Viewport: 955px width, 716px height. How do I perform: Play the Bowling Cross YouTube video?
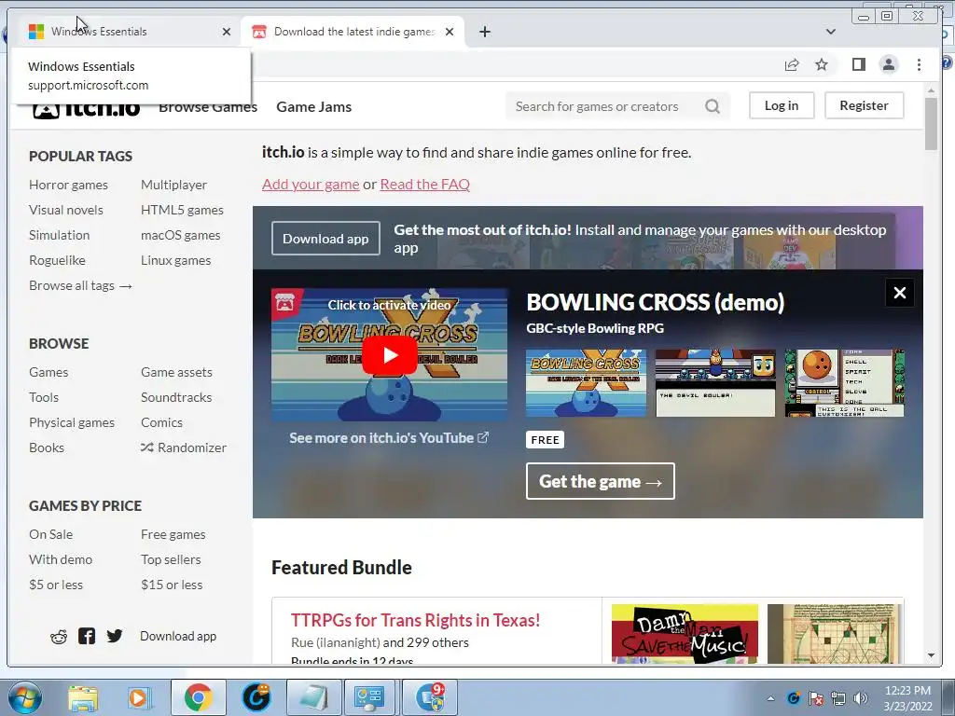[x=390, y=355]
